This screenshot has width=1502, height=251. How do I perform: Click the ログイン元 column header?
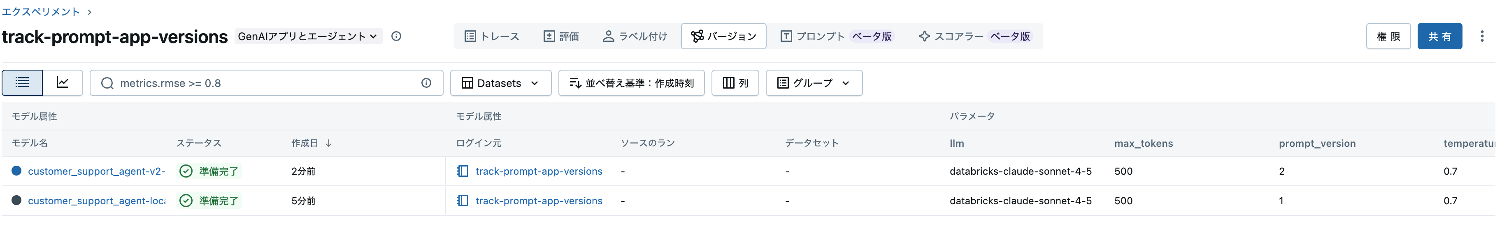pyautogui.click(x=479, y=143)
